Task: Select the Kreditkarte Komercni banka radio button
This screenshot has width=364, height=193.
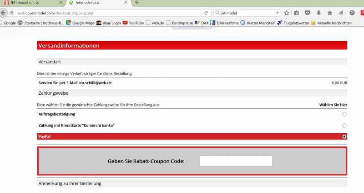Action: [x=344, y=125]
